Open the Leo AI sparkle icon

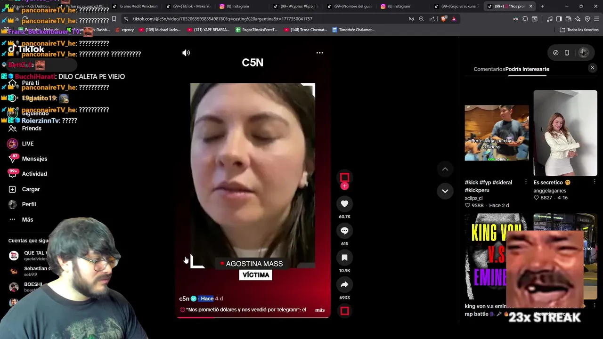(578, 19)
